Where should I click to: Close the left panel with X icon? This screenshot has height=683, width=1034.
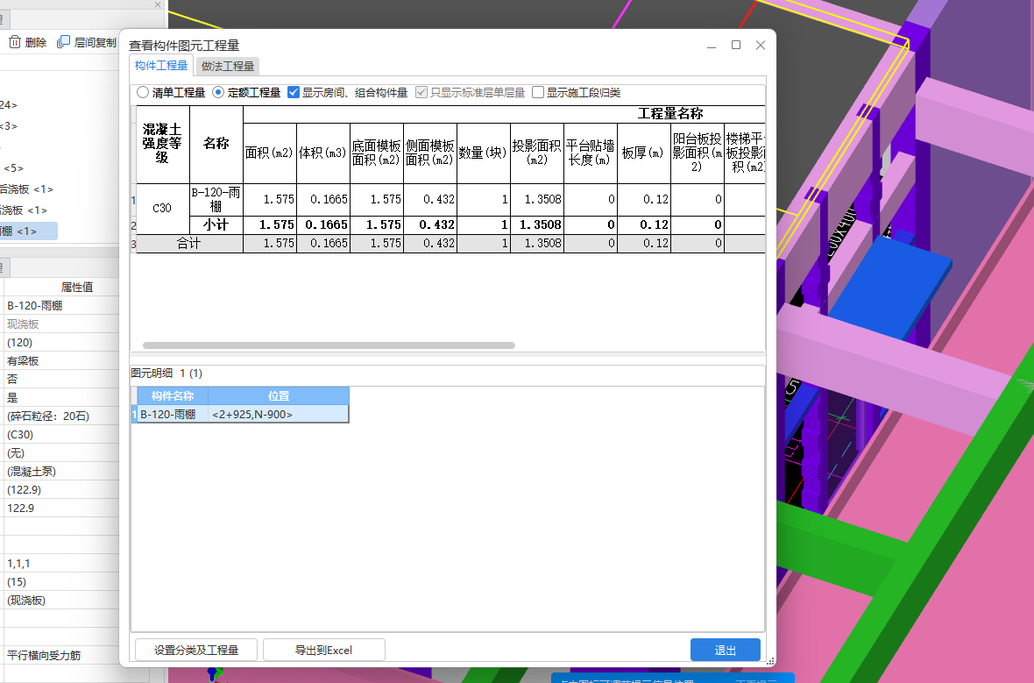(158, 4)
